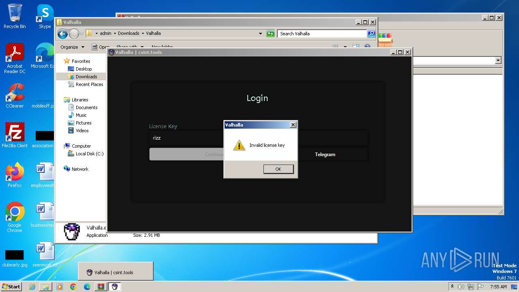Screen dimensions: 519x292
Task: Open Google Chrome desktop shortcut
Action: (x=15, y=217)
